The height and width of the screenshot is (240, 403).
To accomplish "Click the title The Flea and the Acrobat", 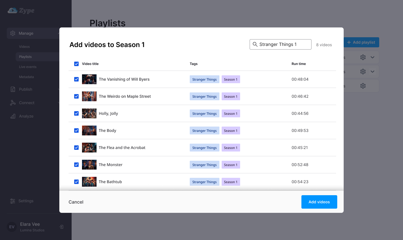I will tap(122, 148).
